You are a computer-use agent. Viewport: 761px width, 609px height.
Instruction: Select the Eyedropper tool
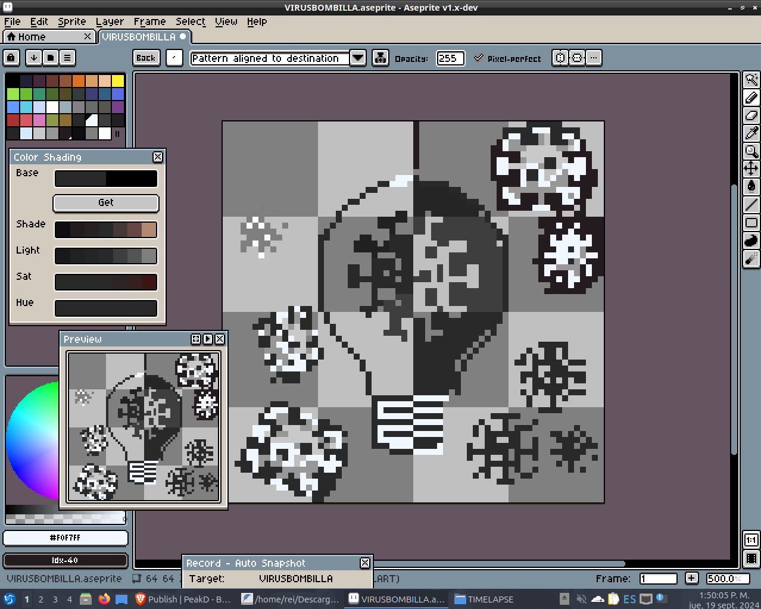point(751,133)
